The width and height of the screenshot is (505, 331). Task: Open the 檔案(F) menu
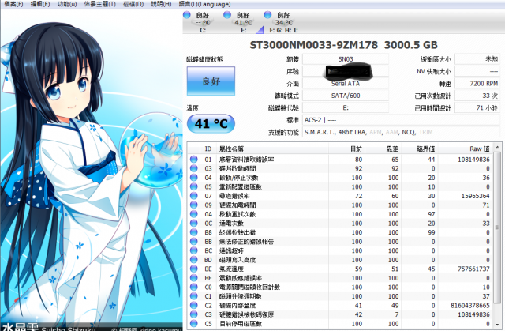(13, 4)
